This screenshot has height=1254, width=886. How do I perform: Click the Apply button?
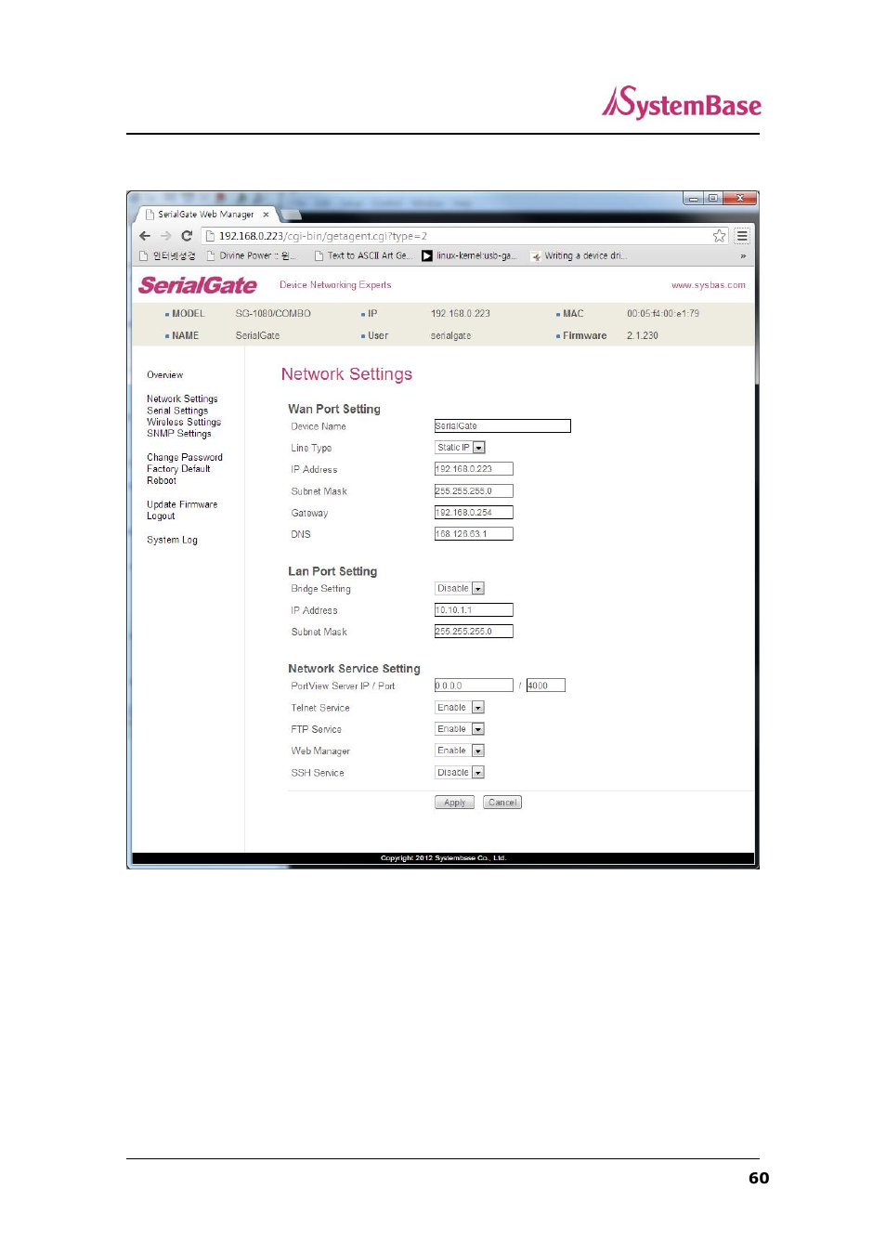tap(455, 803)
